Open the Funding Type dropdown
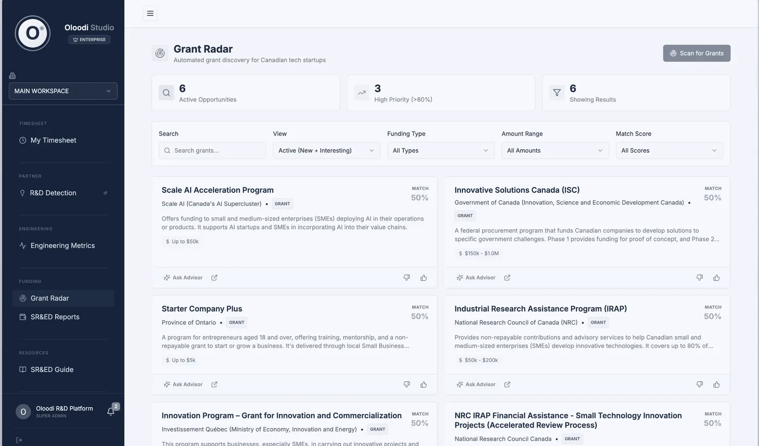This screenshot has width=759, height=446. 441,151
